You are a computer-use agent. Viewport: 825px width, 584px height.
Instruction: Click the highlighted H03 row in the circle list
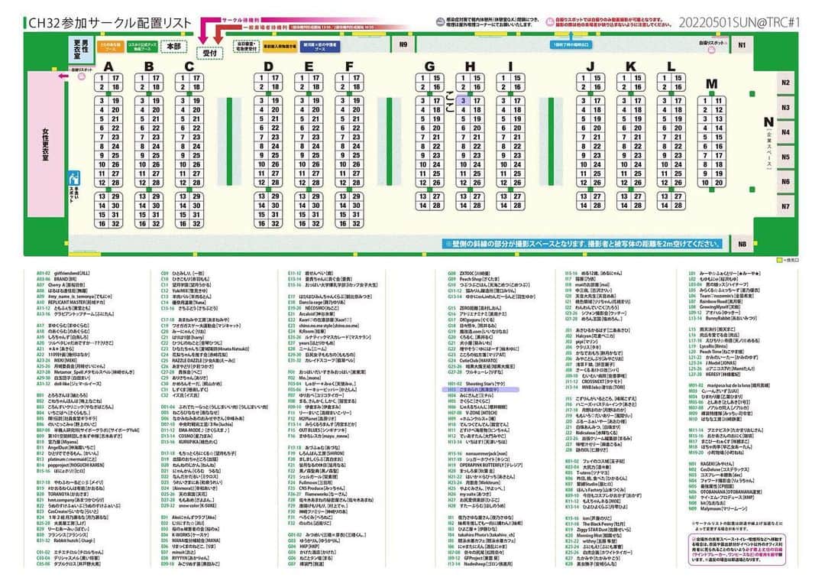480,390
